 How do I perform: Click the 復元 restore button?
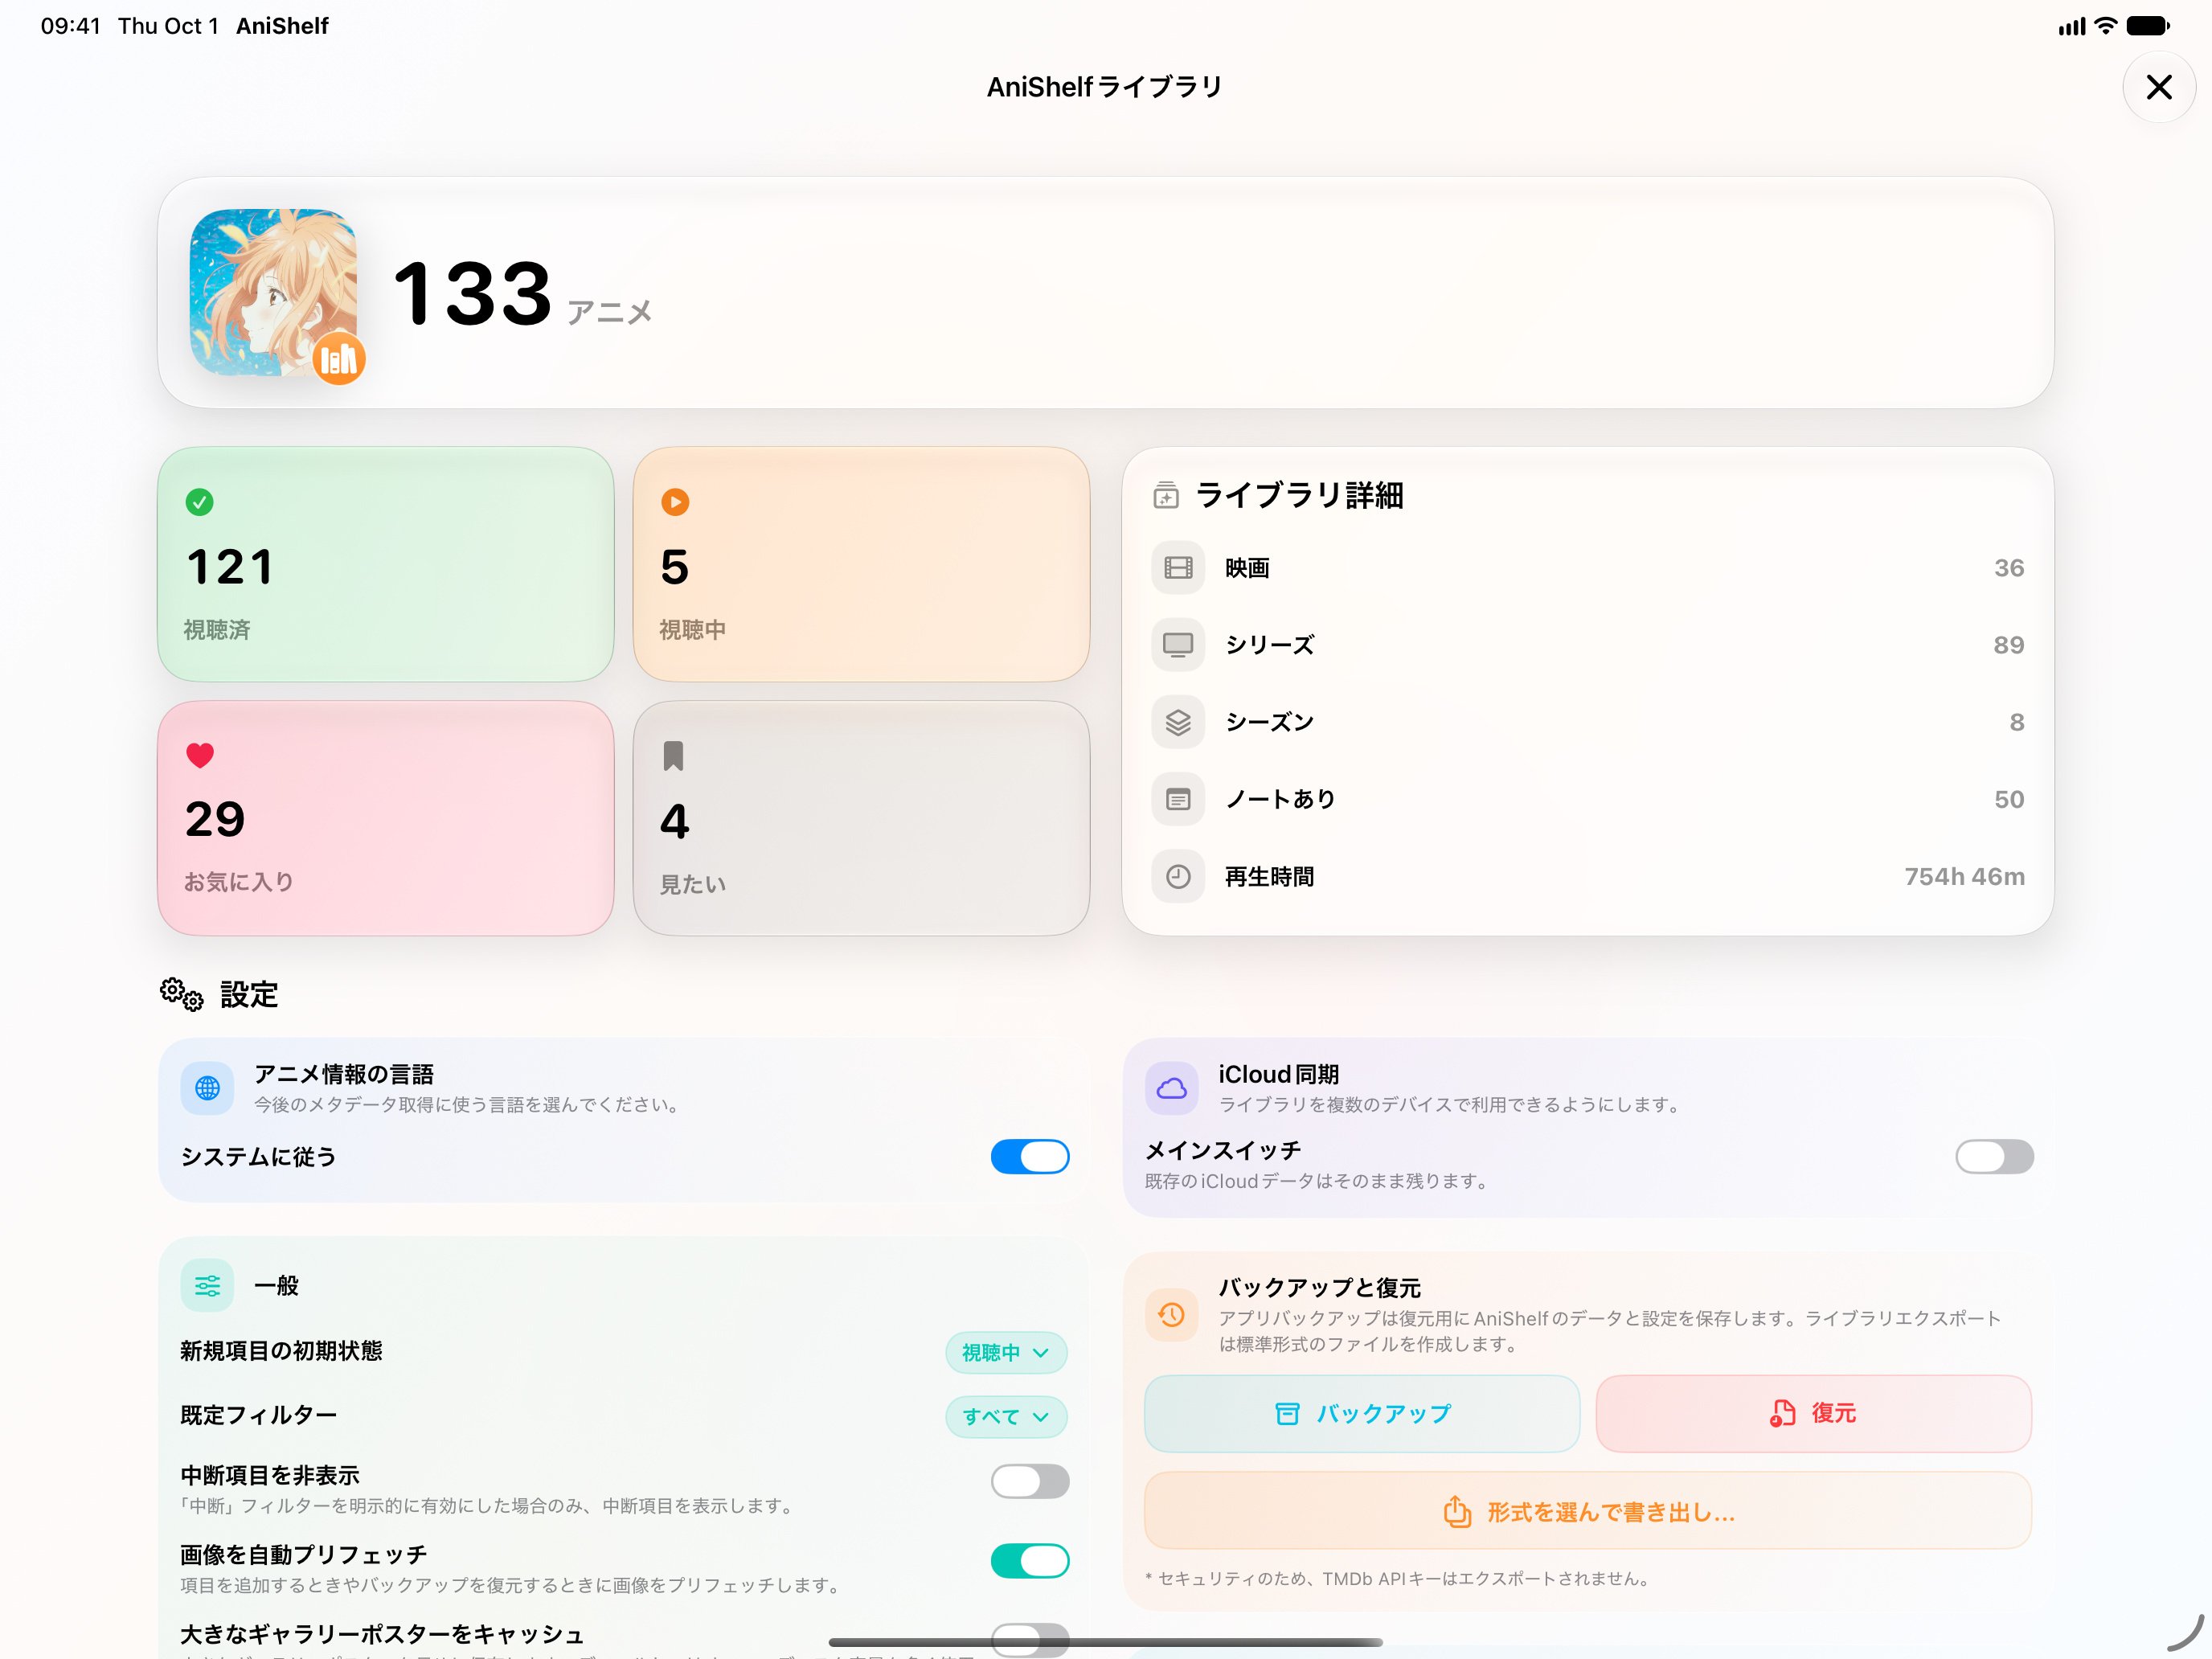[x=1813, y=1413]
